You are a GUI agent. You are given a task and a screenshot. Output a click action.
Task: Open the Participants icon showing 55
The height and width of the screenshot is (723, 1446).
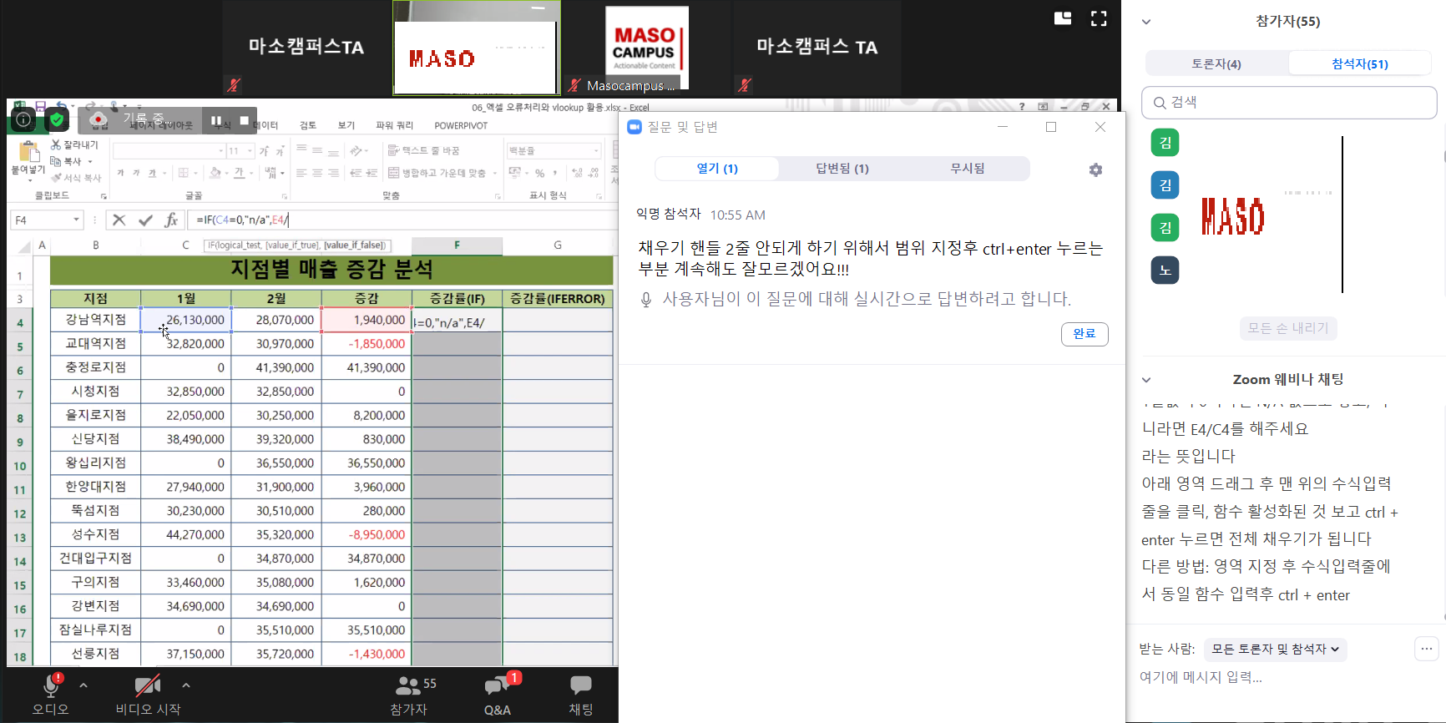pos(408,686)
